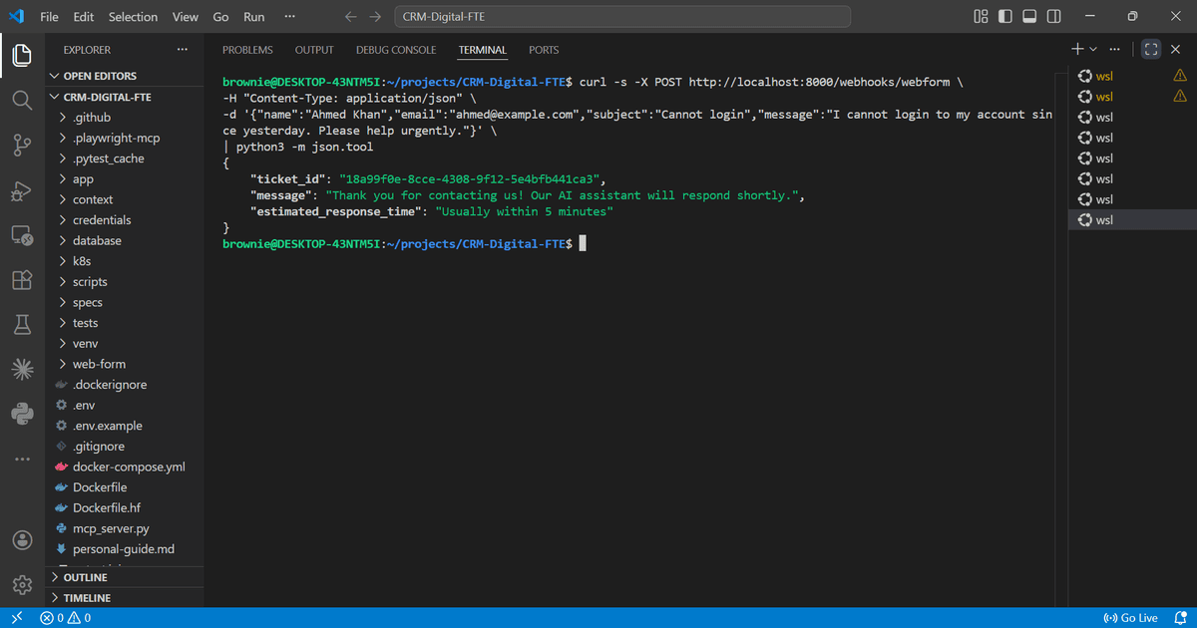Open the Search view in the activity bar
The height and width of the screenshot is (628, 1197).
21,101
